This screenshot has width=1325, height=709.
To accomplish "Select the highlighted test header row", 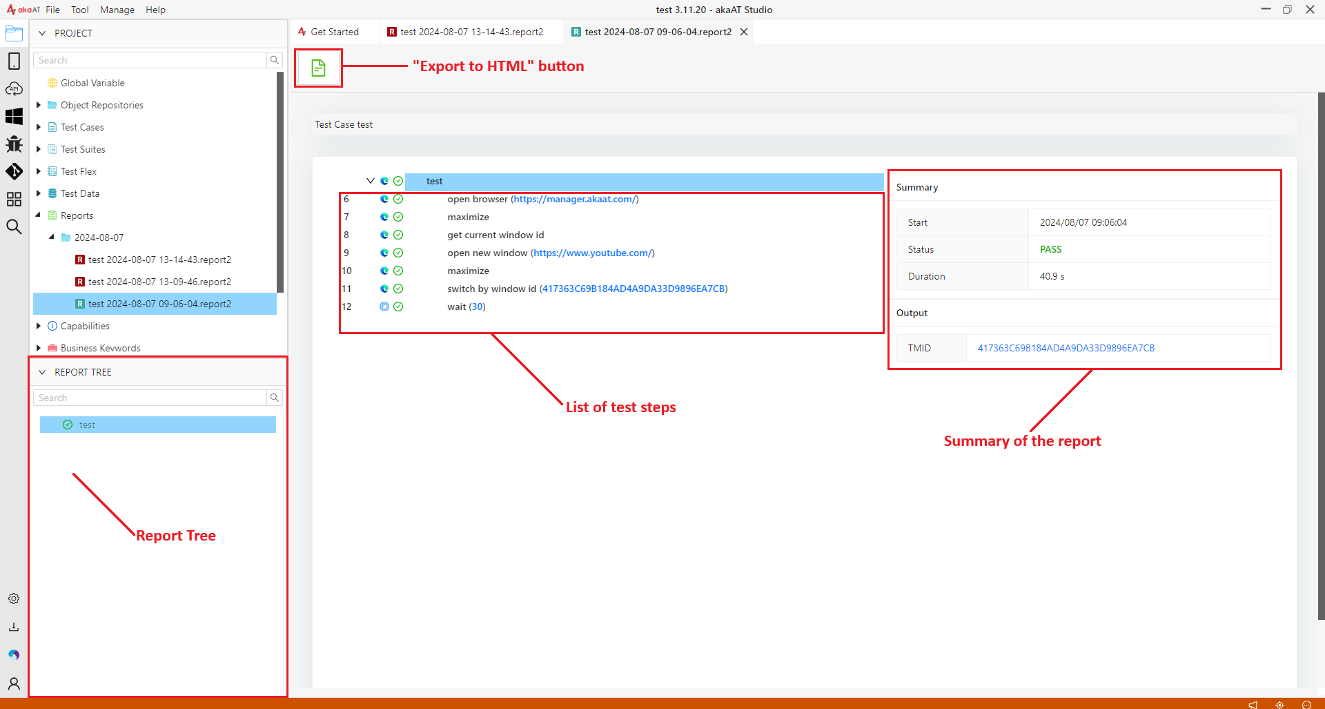I will (645, 181).
